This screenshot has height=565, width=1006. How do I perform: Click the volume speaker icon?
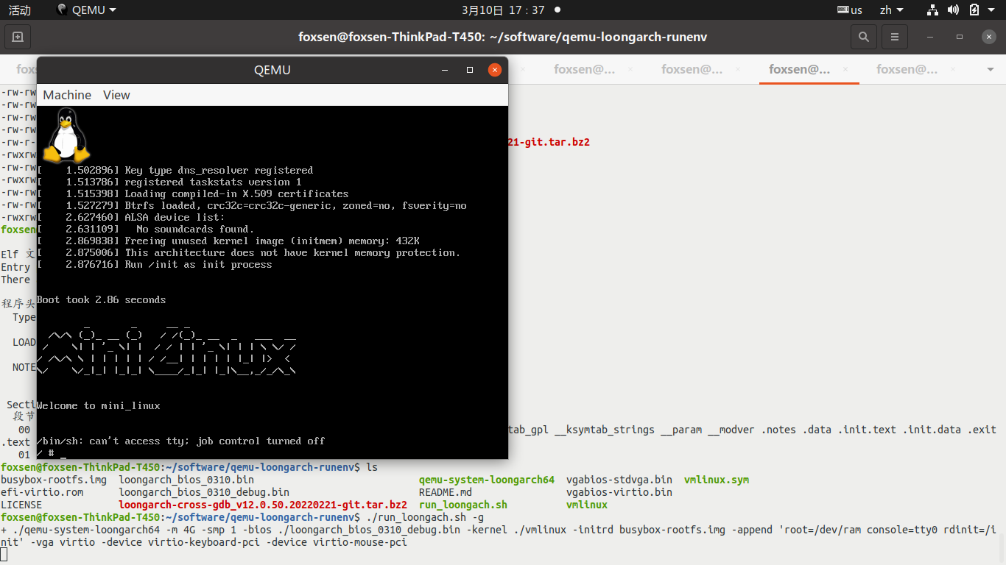pos(953,10)
